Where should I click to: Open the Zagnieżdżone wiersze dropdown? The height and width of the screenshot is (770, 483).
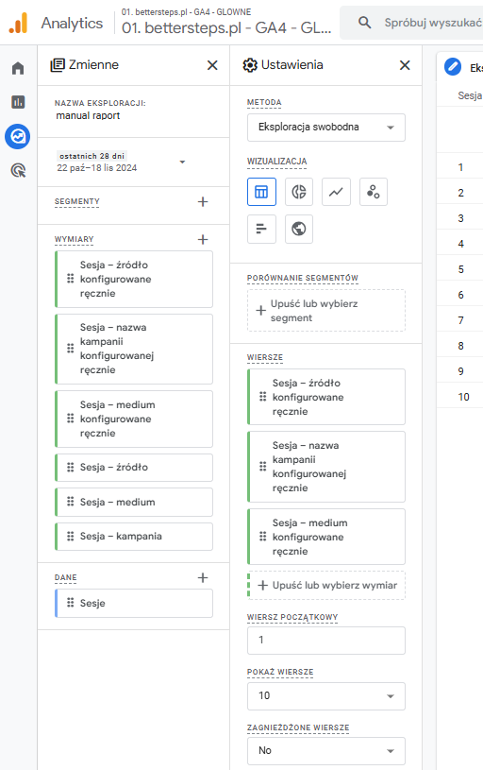[x=326, y=751]
